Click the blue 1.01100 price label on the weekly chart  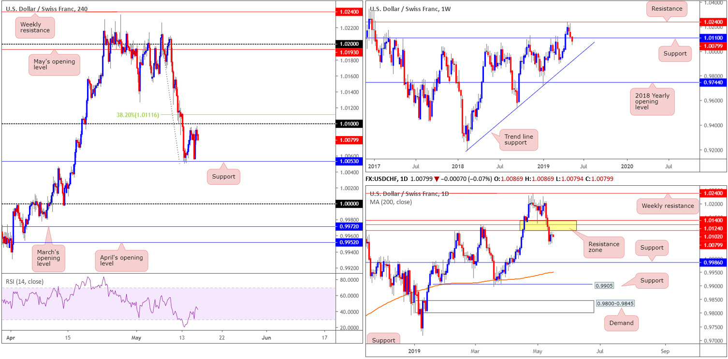click(714, 38)
